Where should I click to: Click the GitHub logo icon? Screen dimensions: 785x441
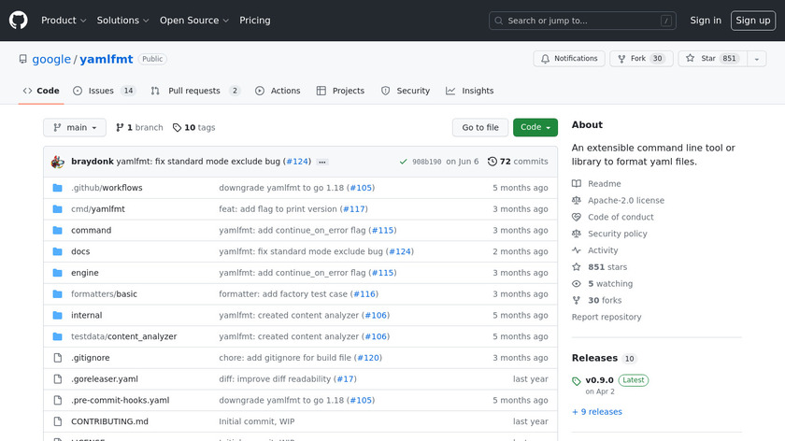[19, 21]
